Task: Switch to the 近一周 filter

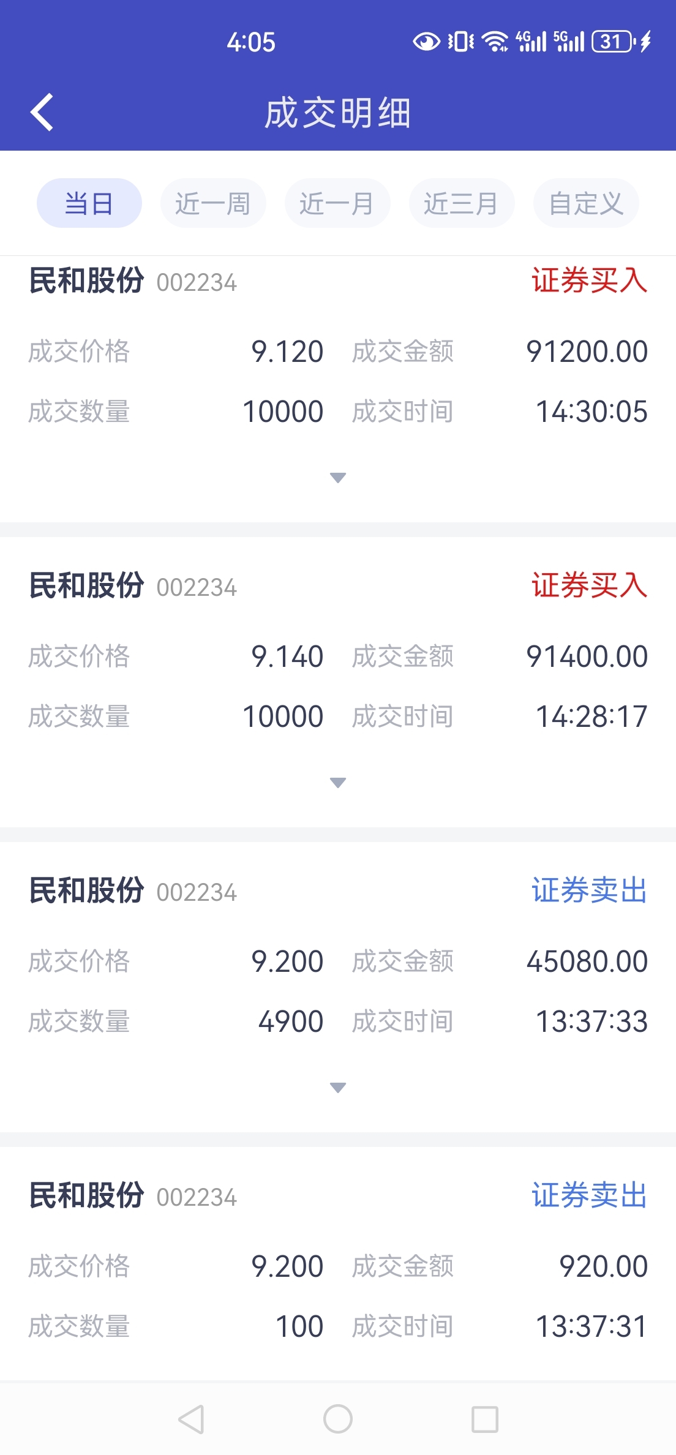Action: [213, 203]
